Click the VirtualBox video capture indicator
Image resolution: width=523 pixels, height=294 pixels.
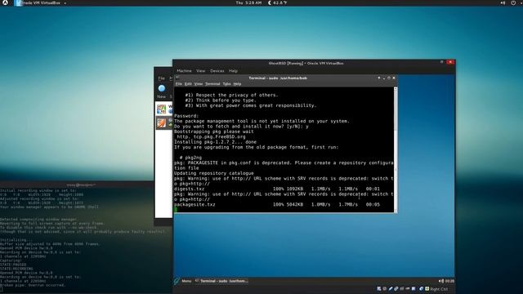(x=413, y=288)
